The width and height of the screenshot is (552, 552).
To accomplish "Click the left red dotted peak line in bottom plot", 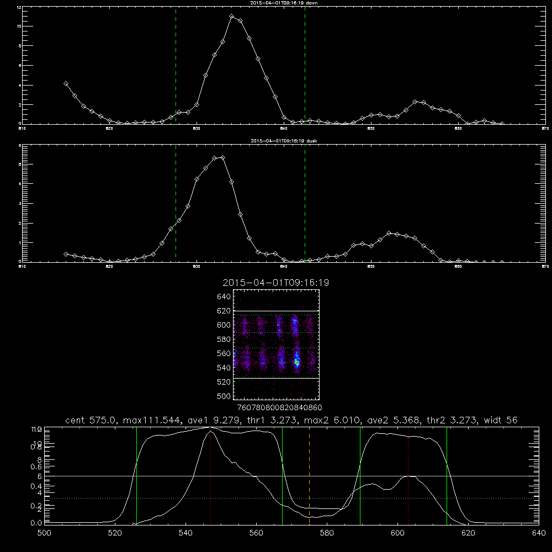I will 210,477.
